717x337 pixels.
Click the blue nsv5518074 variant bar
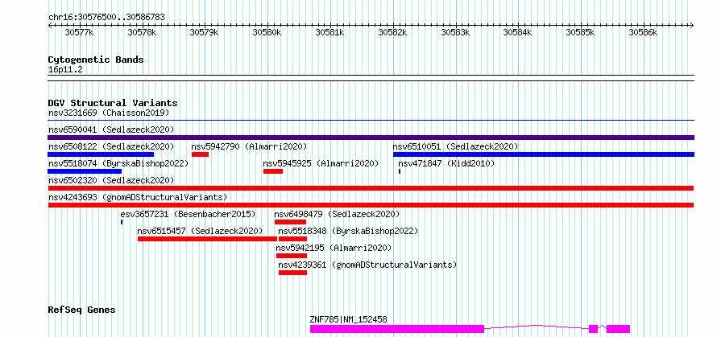(85, 171)
